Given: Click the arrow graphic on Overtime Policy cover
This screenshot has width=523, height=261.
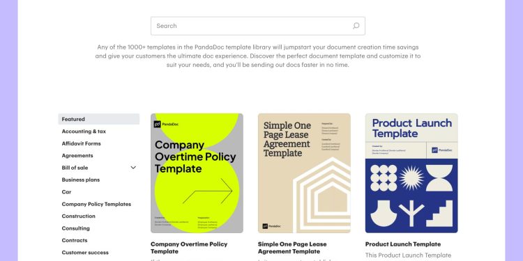Looking at the screenshot, I should (x=208, y=191).
